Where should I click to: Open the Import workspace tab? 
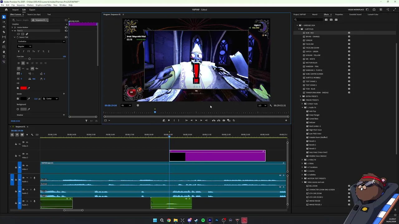coord(15,10)
